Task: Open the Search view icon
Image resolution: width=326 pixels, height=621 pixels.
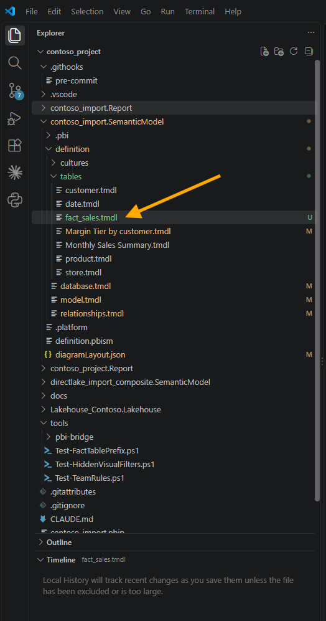Action: click(x=15, y=62)
